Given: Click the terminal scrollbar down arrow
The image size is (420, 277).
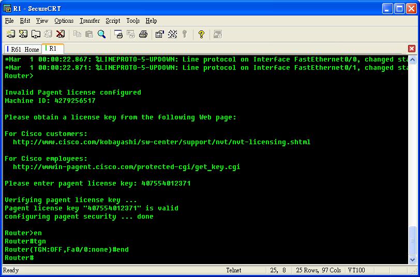Looking at the screenshot, I should [413, 259].
